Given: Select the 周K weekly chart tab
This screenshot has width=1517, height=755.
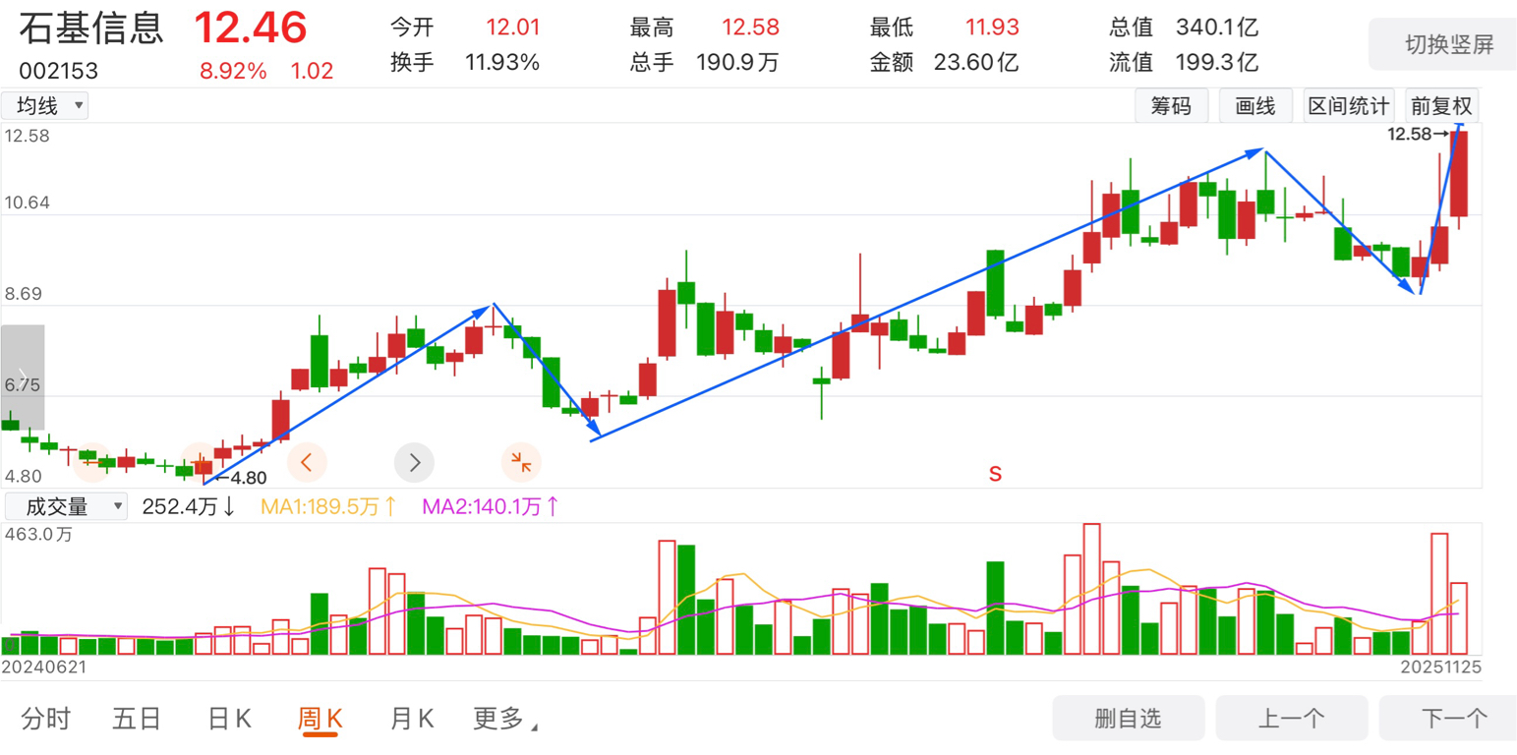Looking at the screenshot, I should (321, 719).
